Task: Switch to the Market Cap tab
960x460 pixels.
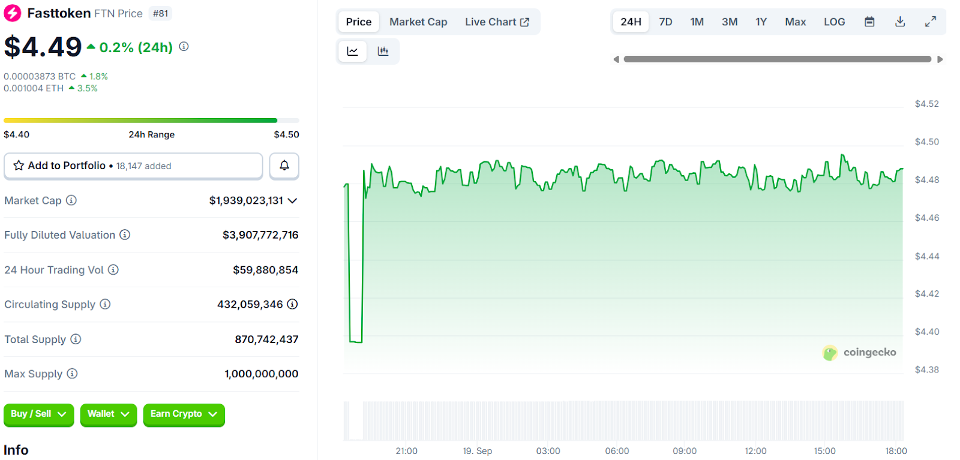Action: pos(418,22)
